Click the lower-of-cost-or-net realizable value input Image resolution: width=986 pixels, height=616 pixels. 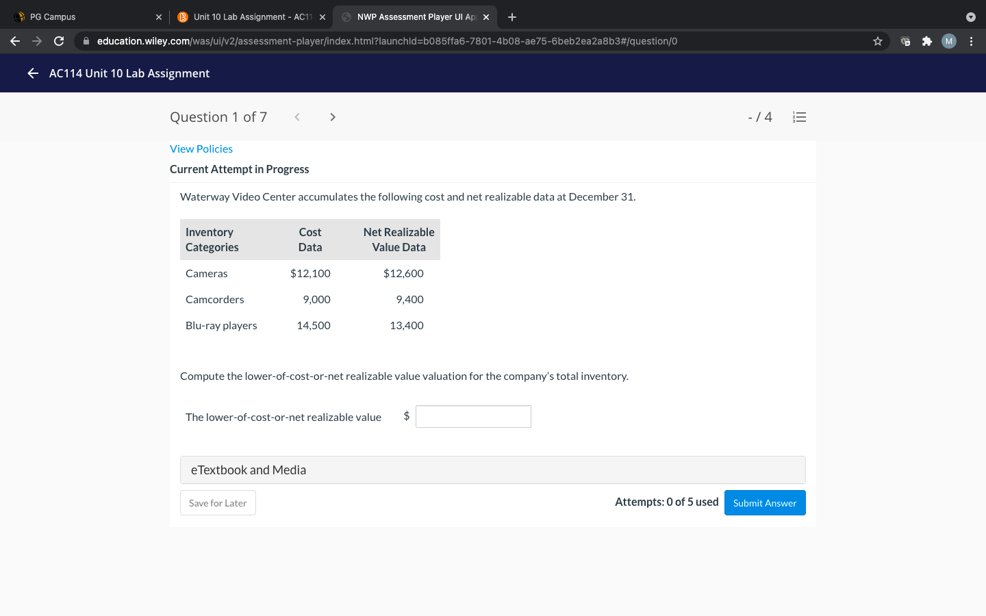[x=473, y=417]
